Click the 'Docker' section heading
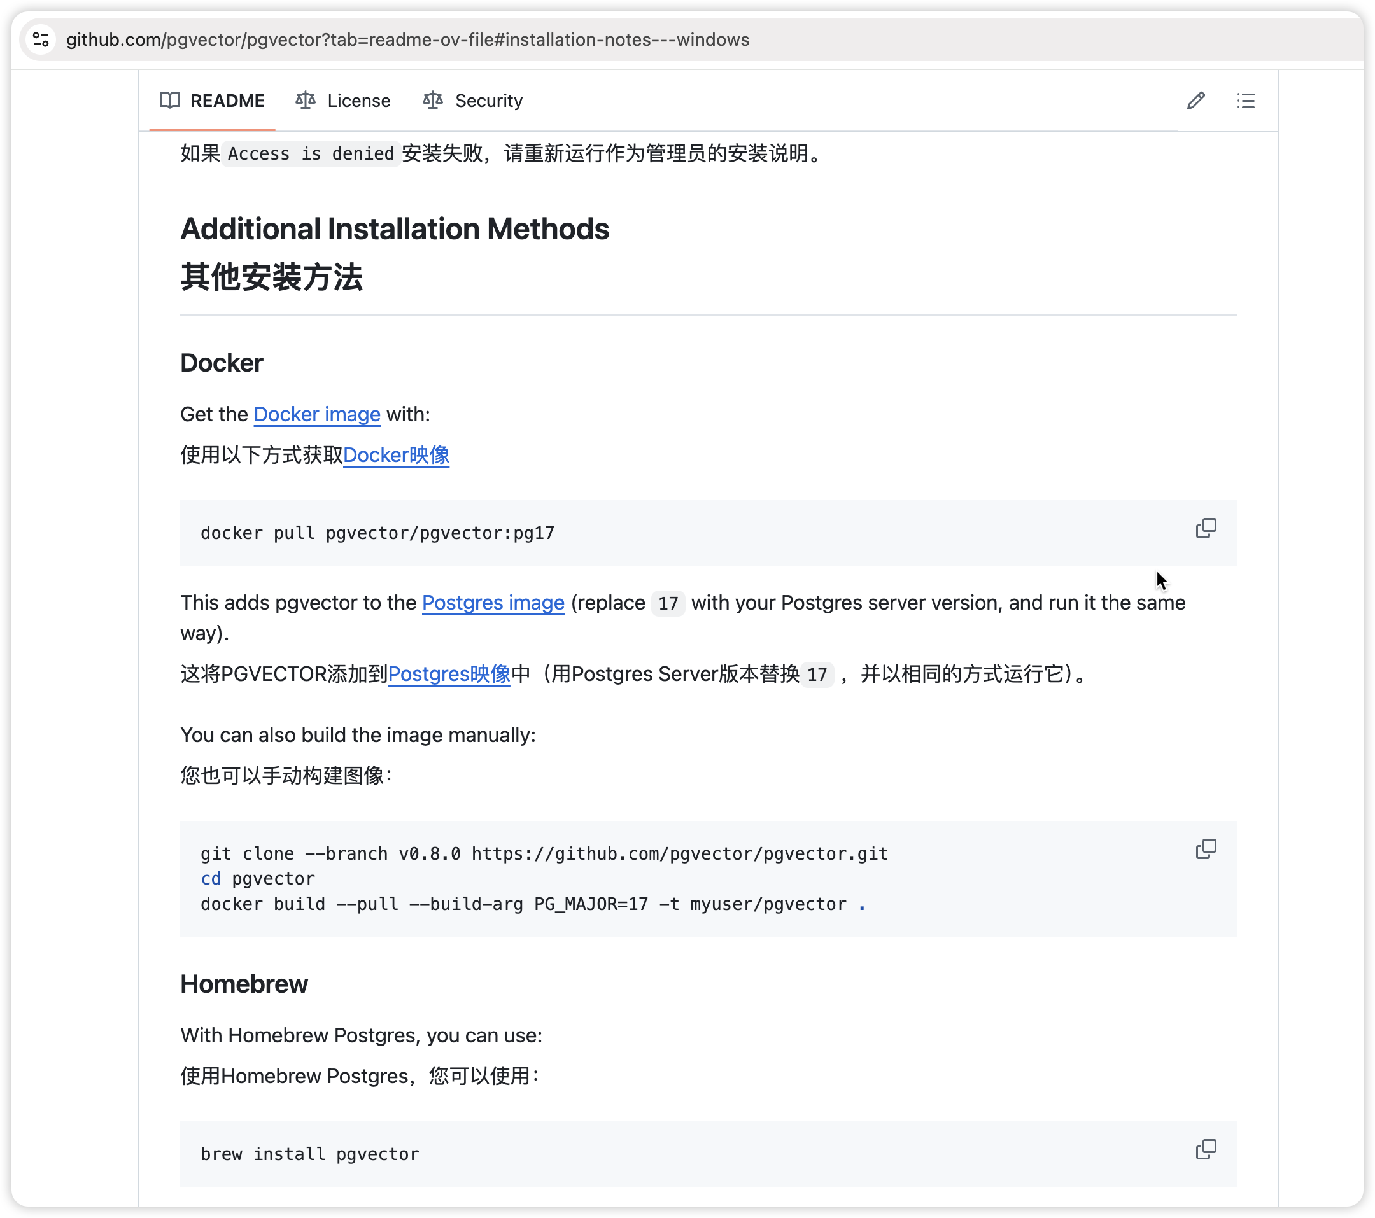 coord(222,363)
